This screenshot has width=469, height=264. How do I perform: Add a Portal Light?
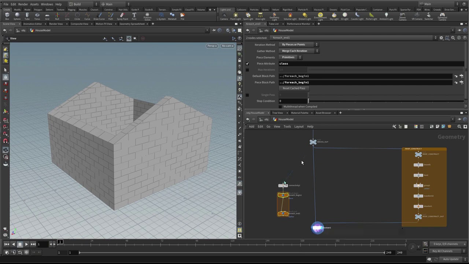[371, 16]
